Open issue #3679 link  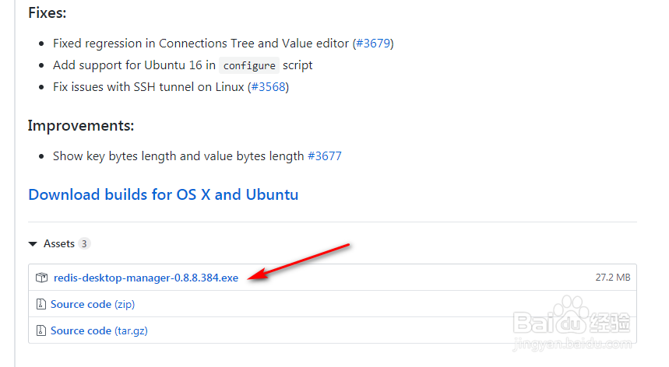tap(373, 43)
